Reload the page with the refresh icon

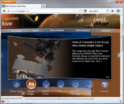(80, 11)
